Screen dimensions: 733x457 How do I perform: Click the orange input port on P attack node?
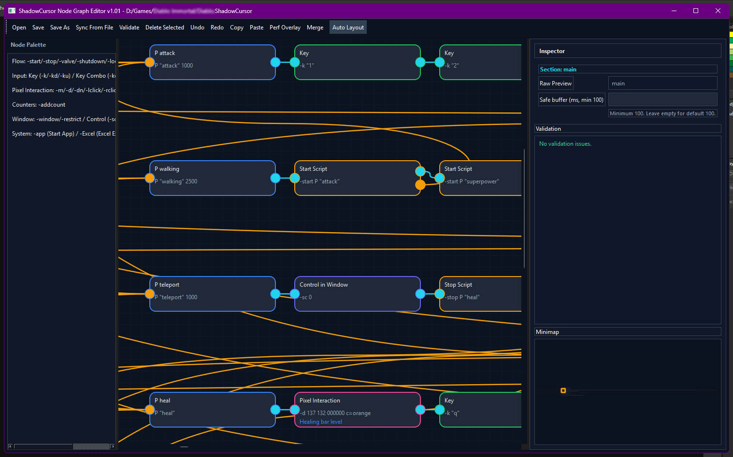150,62
